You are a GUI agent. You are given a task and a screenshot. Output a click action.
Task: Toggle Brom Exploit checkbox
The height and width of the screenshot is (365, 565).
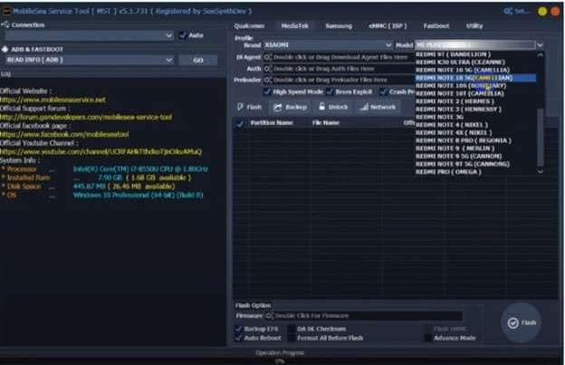tap(330, 91)
